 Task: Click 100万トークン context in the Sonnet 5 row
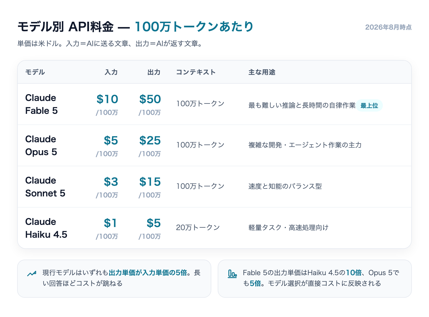coord(200,186)
